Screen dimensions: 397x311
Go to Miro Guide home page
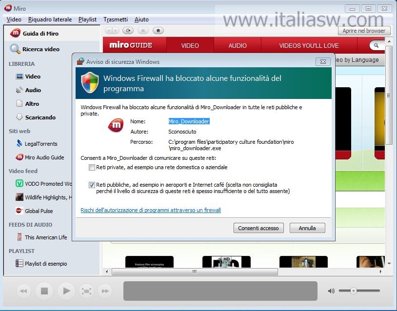tap(158, 31)
